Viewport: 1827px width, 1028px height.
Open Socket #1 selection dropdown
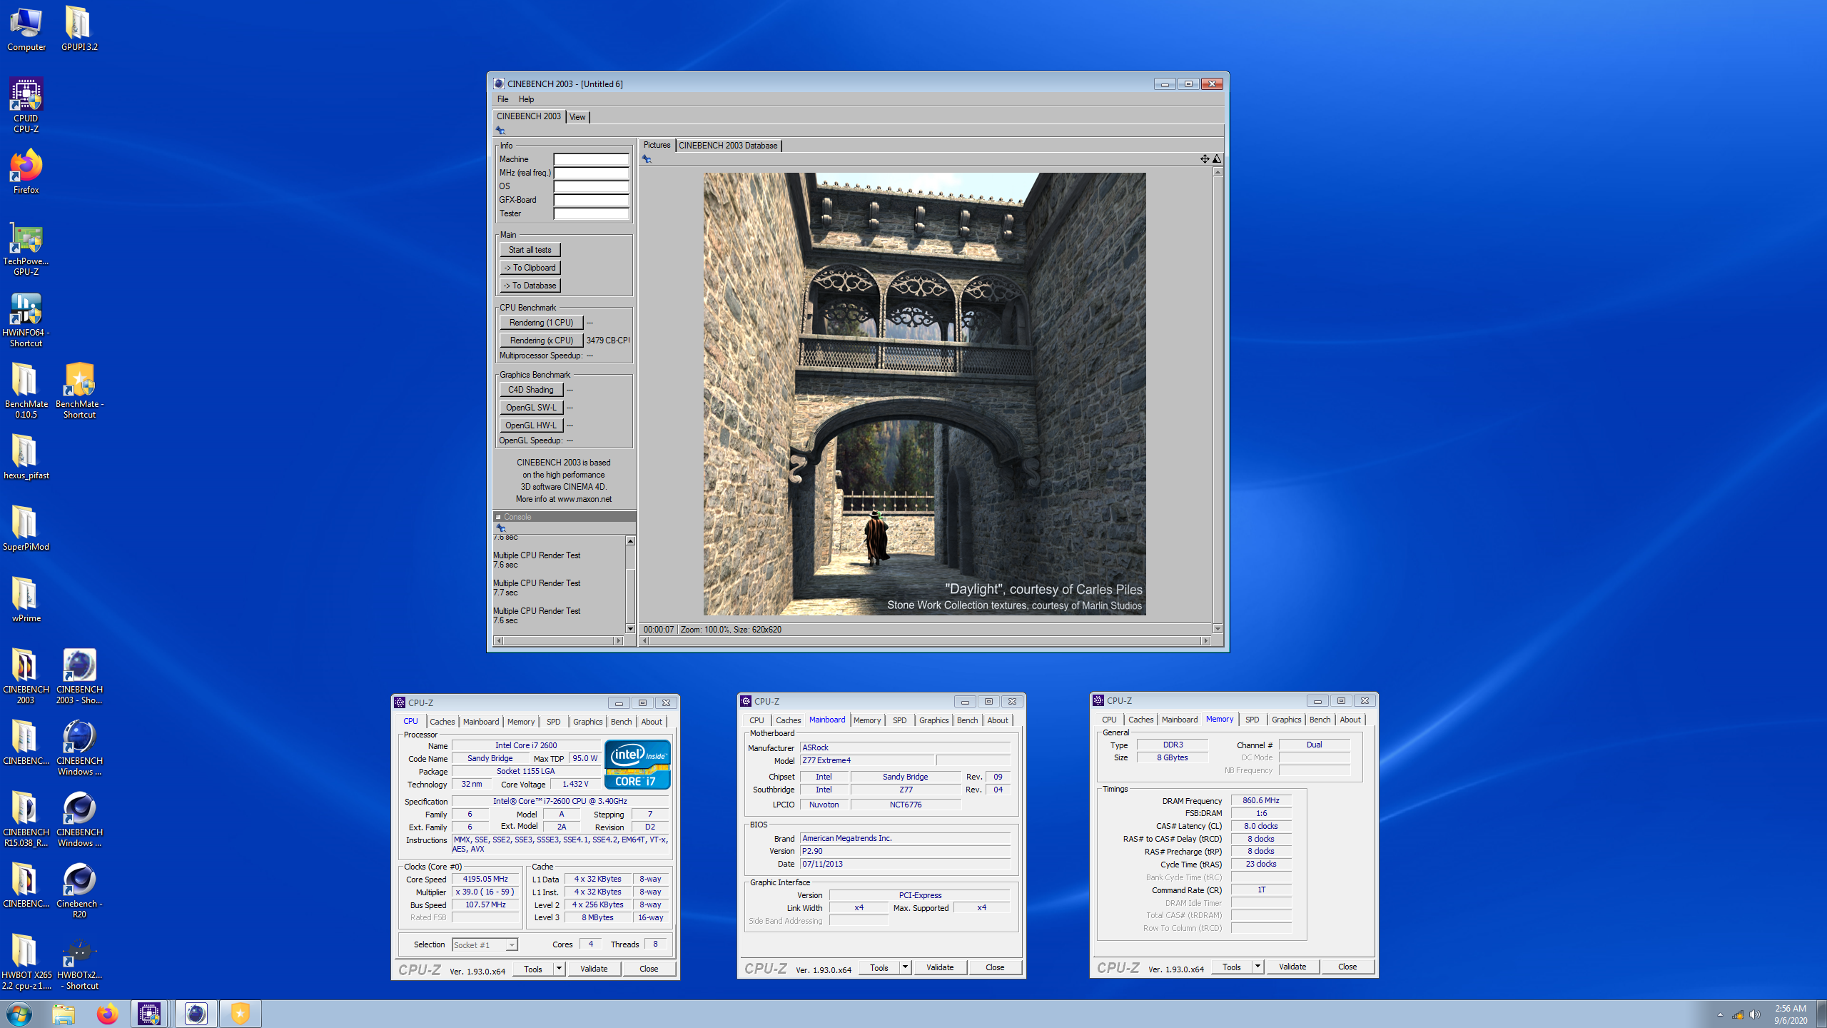click(x=485, y=944)
